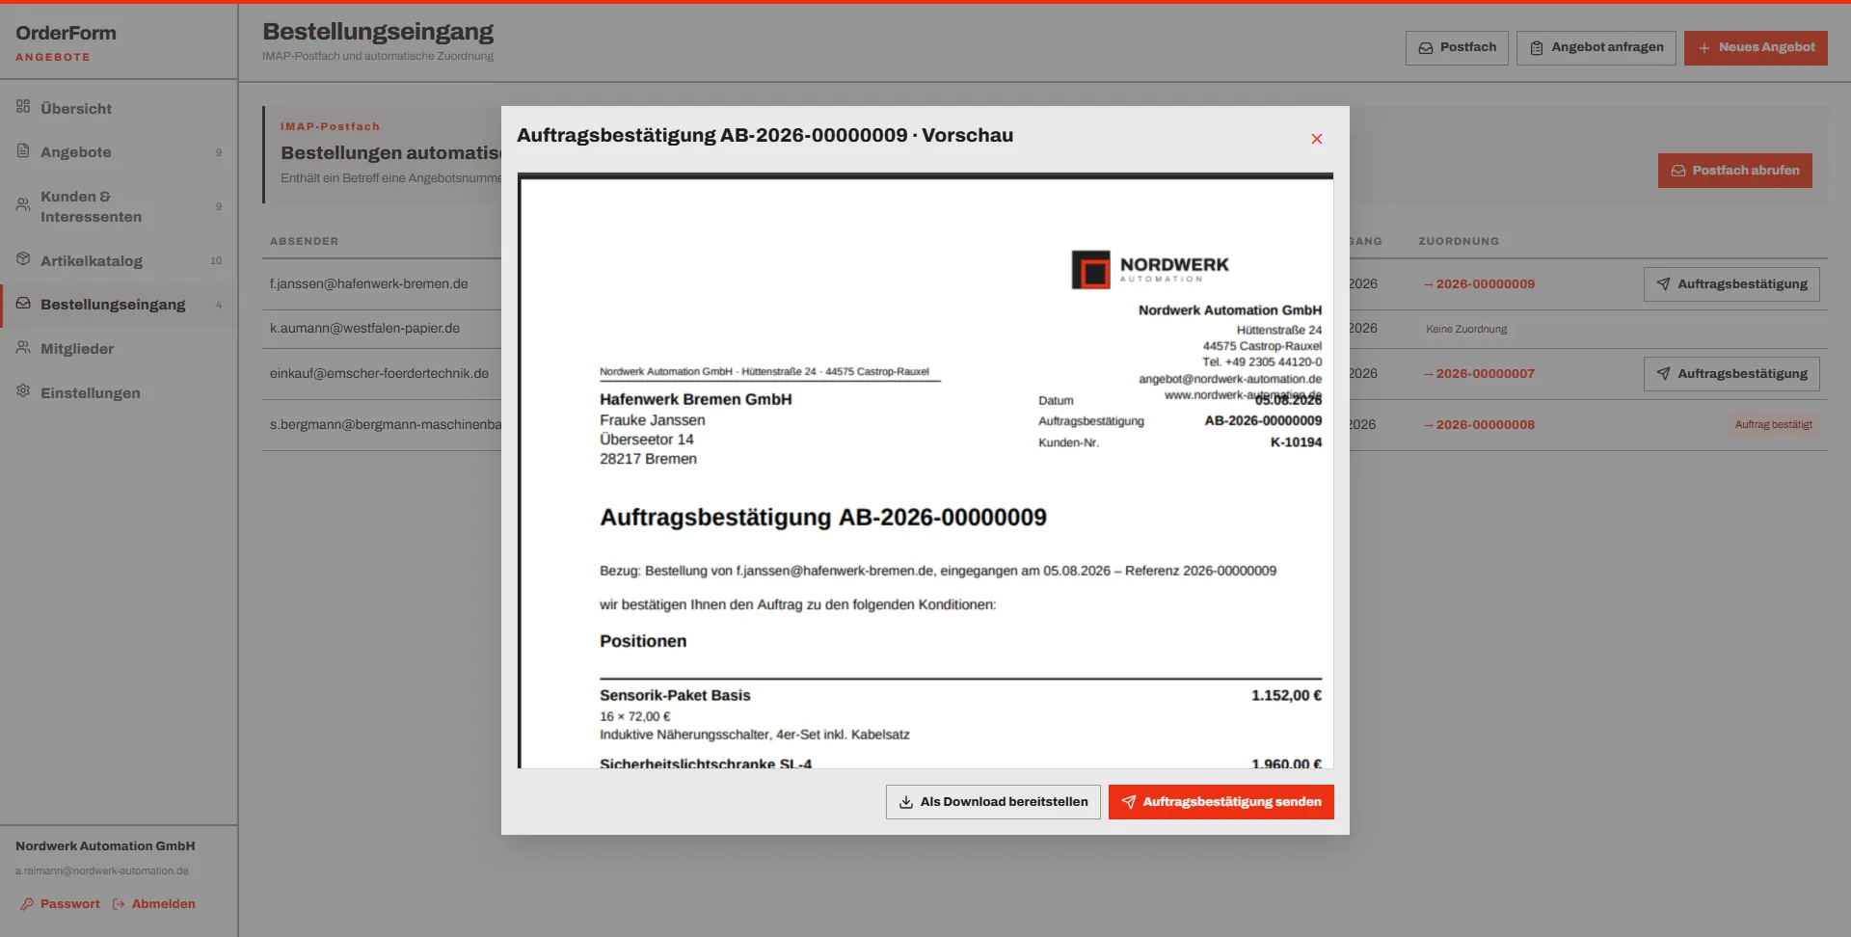Open Mitglieder in the sidebar
1851x937 pixels.
119,349
